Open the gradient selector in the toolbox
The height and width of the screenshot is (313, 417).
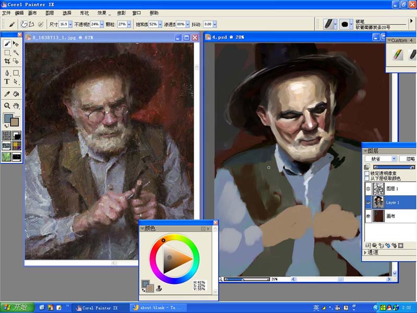17,135
